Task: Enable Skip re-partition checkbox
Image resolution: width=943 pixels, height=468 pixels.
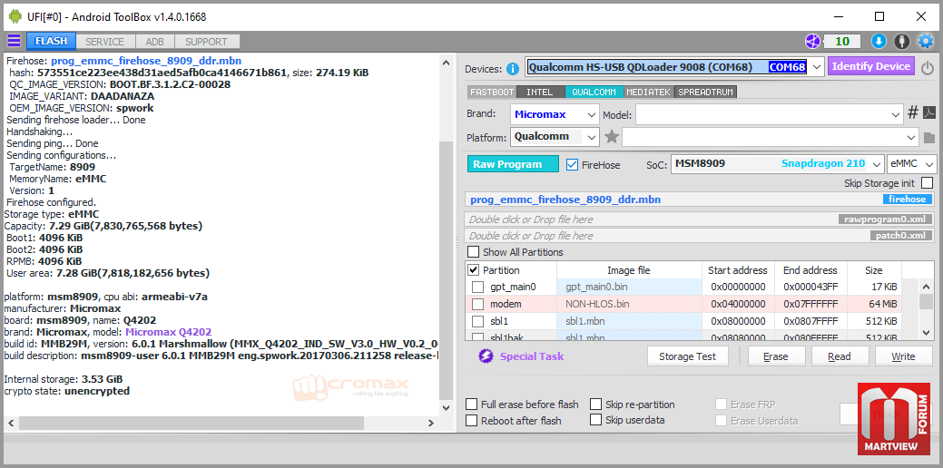Action: click(x=596, y=404)
